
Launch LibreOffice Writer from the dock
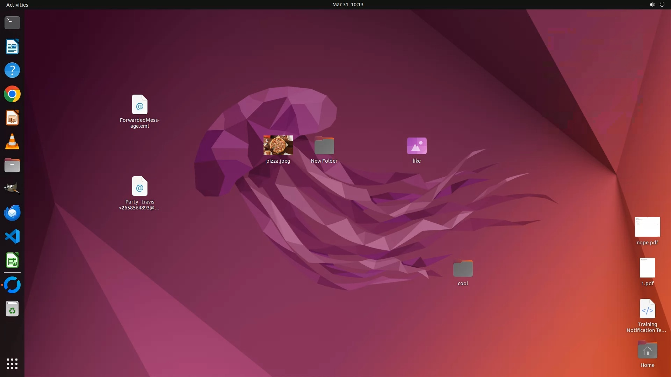tap(12, 46)
